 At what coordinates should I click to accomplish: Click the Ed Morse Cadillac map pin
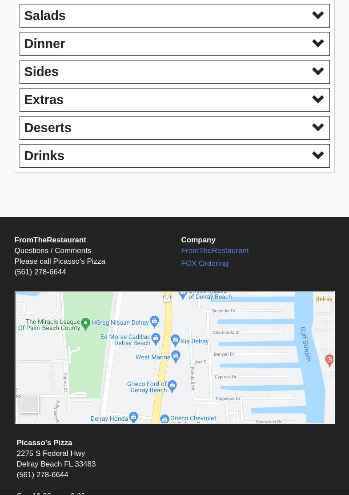pyautogui.click(x=156, y=339)
